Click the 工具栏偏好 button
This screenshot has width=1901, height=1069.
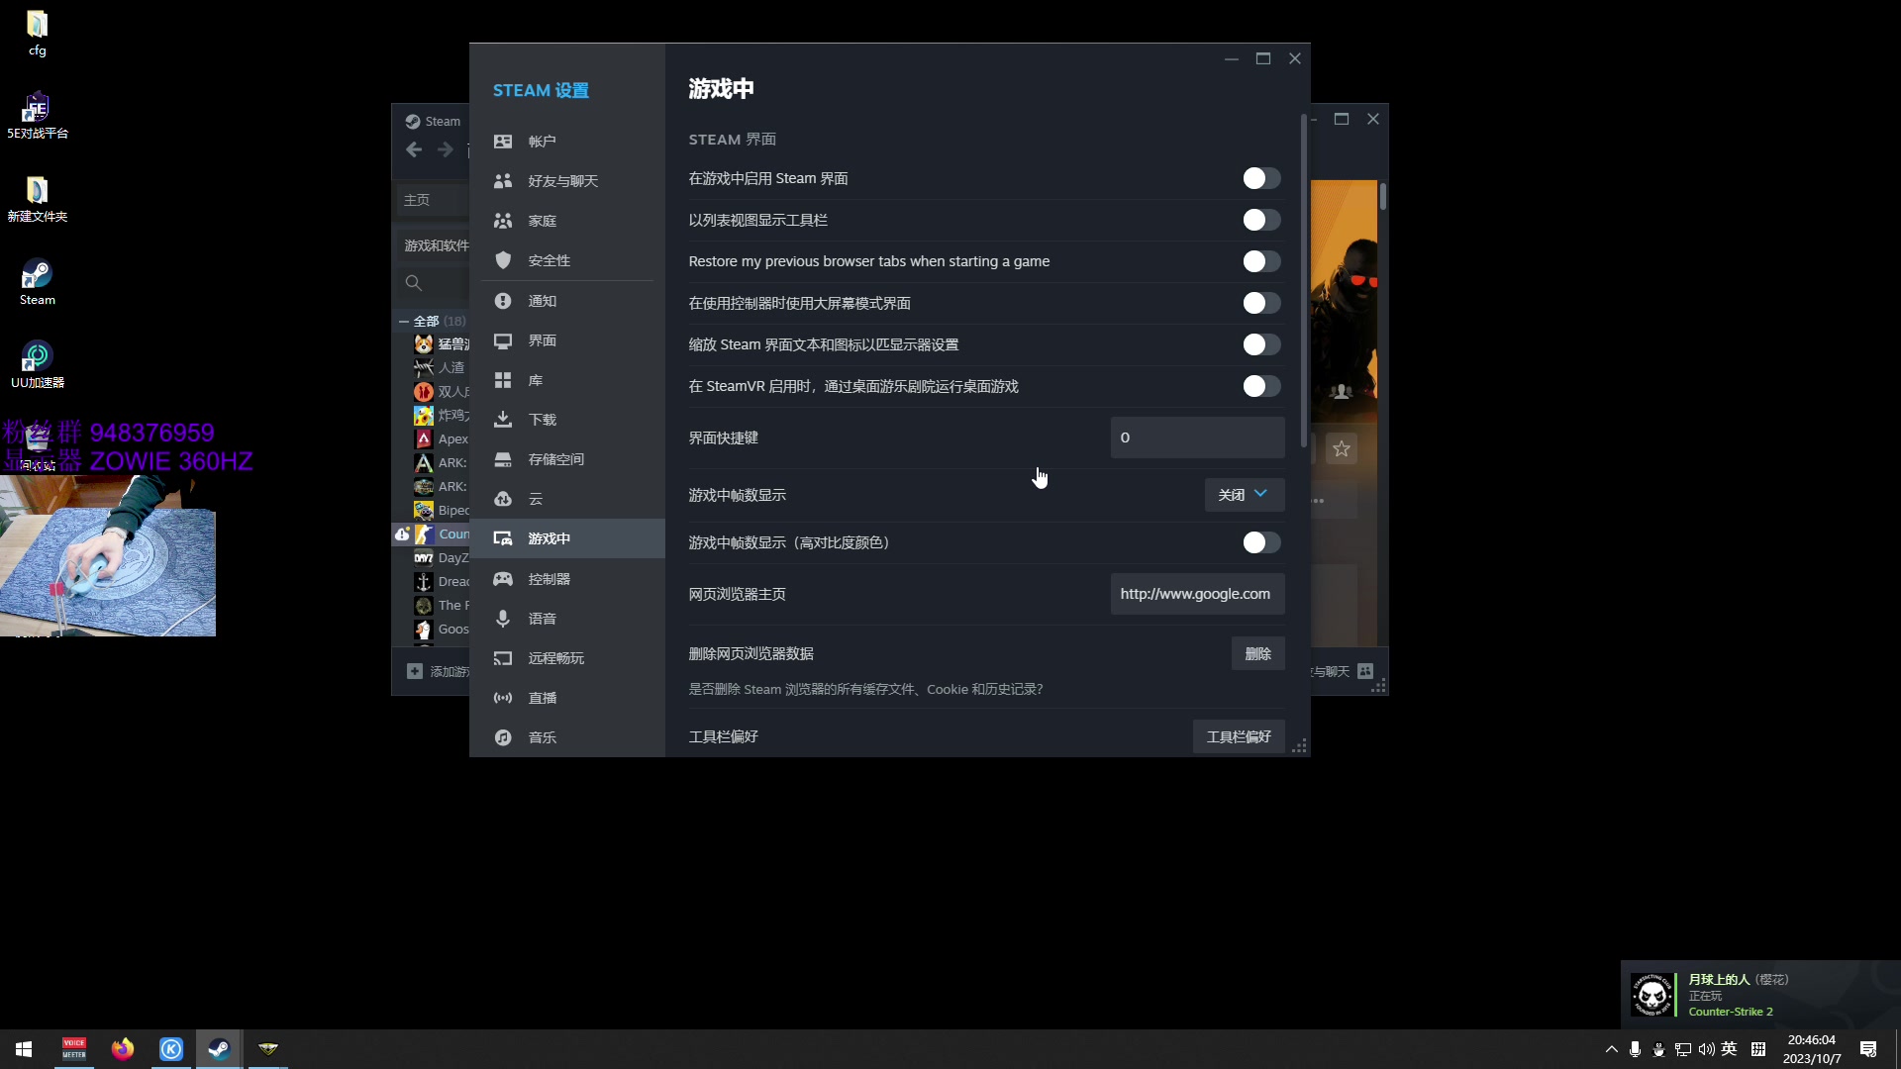coord(1239,736)
